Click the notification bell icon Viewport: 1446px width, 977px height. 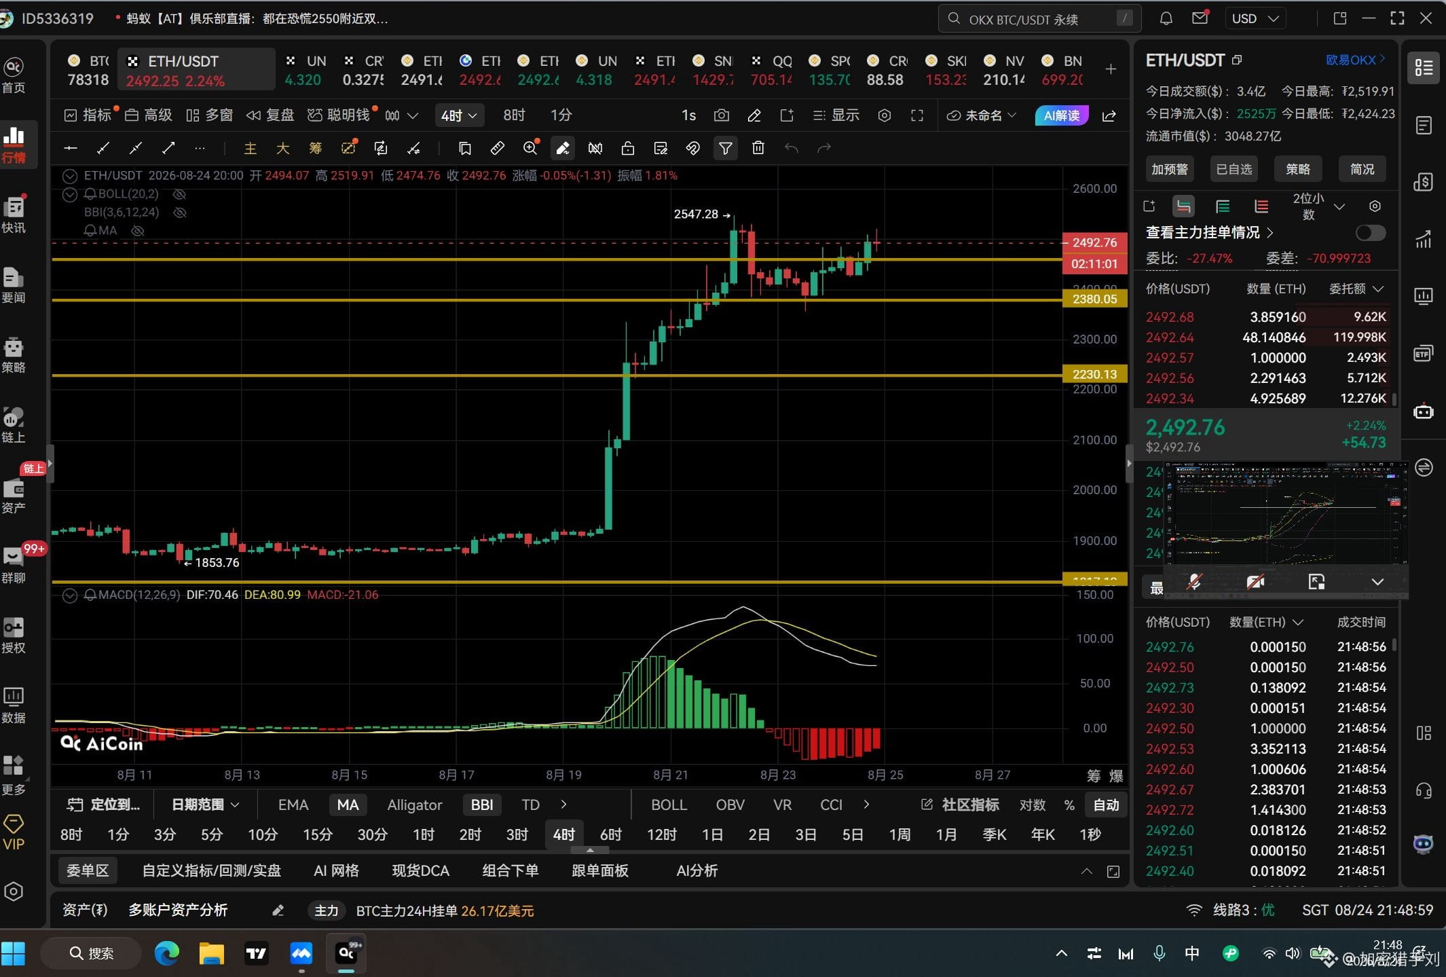tap(1166, 18)
